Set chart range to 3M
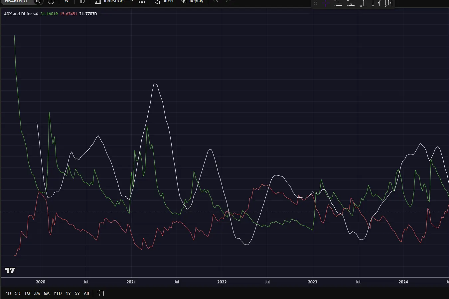 (x=37, y=293)
